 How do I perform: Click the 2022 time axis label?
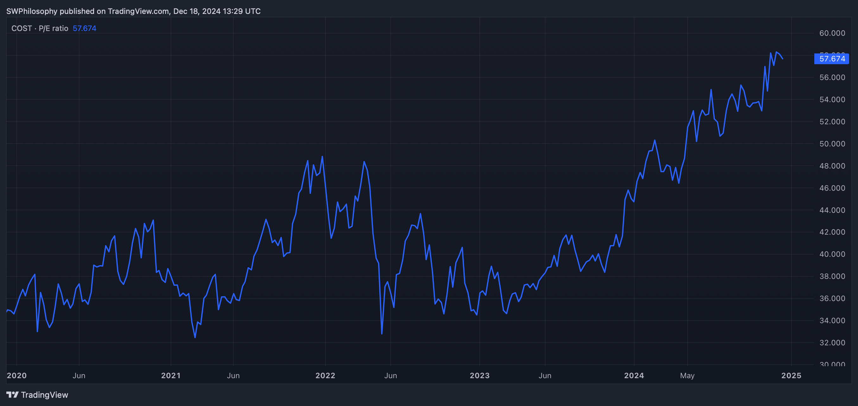[325, 375]
